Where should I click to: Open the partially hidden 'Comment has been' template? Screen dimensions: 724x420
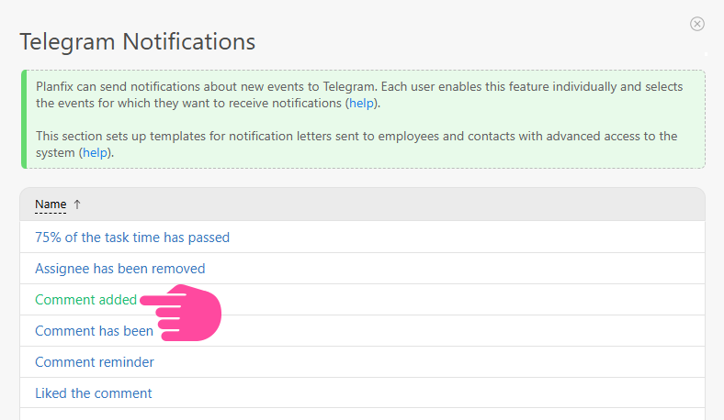click(x=94, y=331)
